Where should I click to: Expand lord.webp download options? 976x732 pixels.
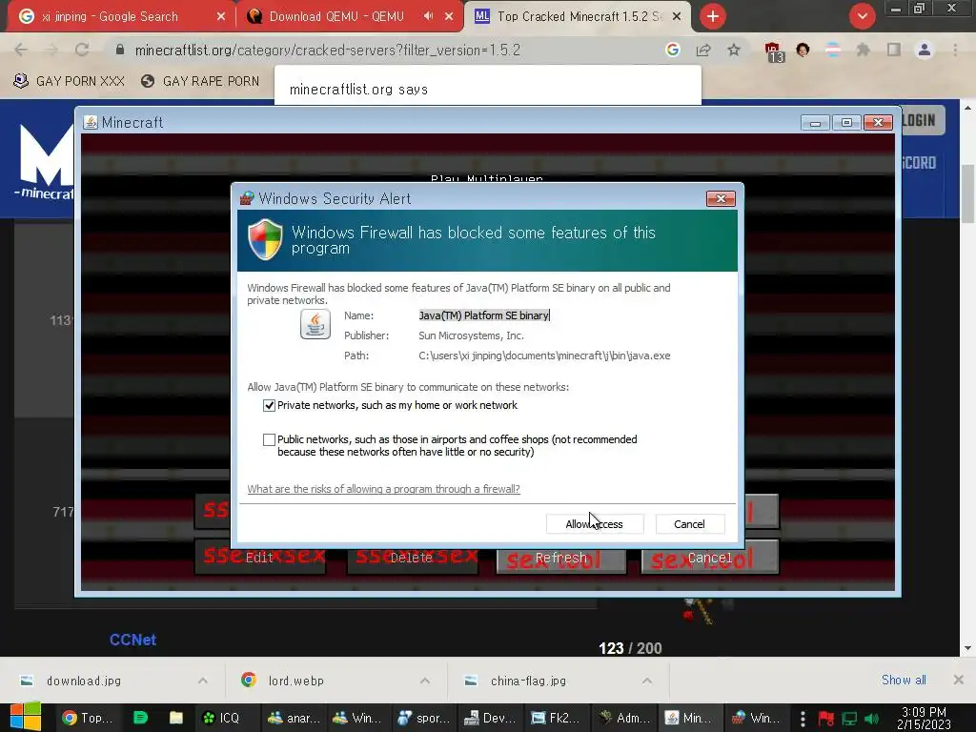[425, 681]
